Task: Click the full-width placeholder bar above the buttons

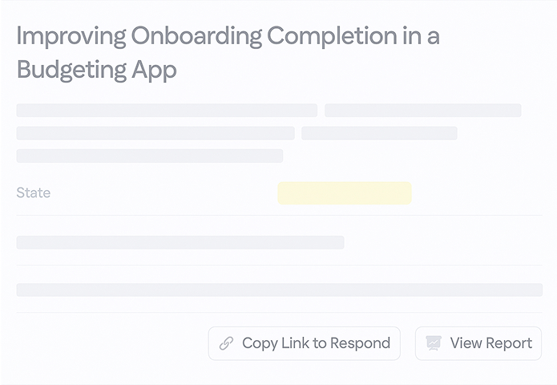Action: pos(280,290)
